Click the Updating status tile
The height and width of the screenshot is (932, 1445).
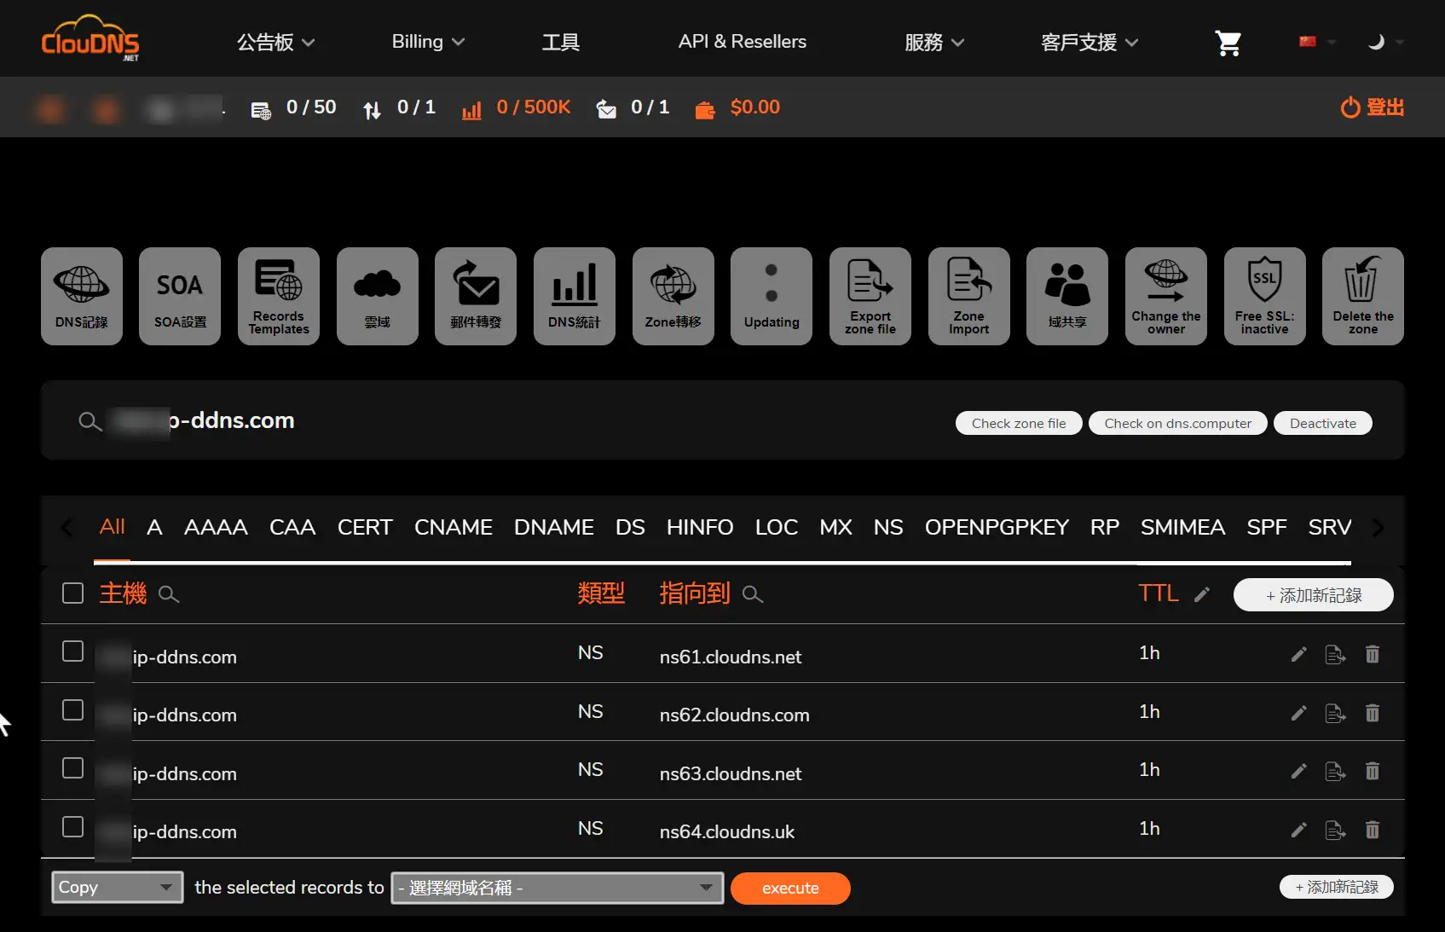[x=772, y=296]
